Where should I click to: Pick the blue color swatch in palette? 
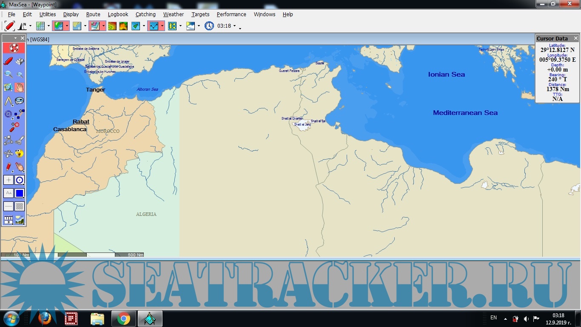click(20, 193)
